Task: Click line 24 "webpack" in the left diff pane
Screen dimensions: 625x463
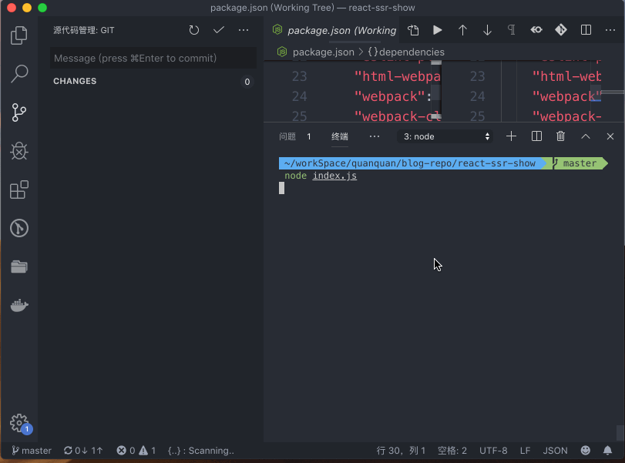Action: (x=388, y=96)
